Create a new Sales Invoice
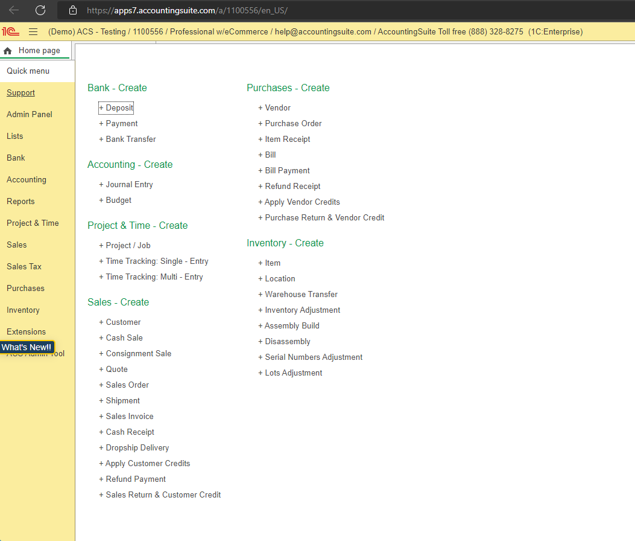The height and width of the screenshot is (541, 635). [x=127, y=417]
